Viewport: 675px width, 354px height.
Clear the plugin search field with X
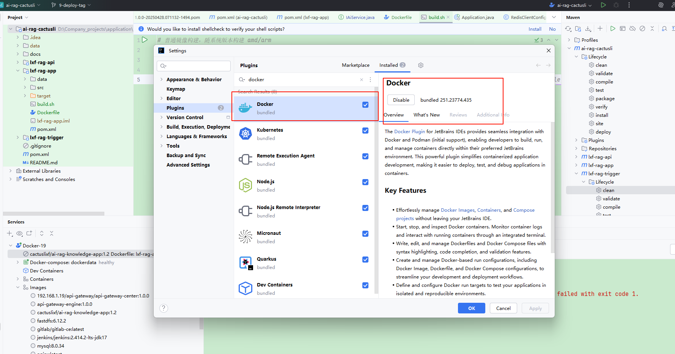pos(362,80)
